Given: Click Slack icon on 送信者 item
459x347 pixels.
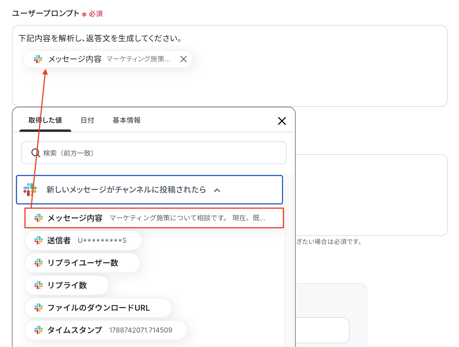Looking at the screenshot, I should (39, 241).
